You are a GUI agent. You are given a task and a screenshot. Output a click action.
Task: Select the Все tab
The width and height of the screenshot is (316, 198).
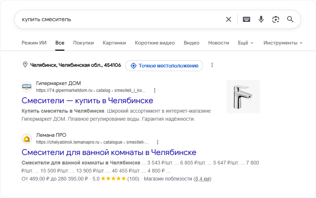pos(60,43)
